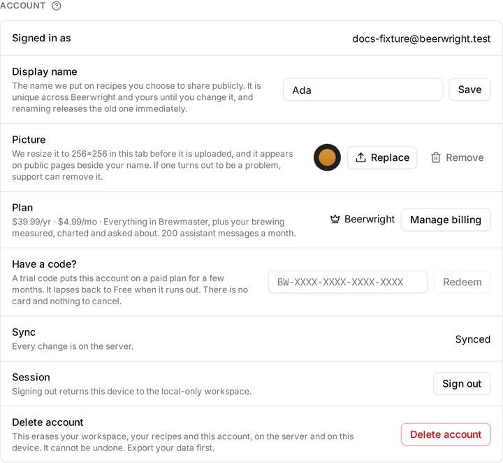Image resolution: width=503 pixels, height=463 pixels.
Task: Click the Delete account warning description
Action: click(x=183, y=442)
